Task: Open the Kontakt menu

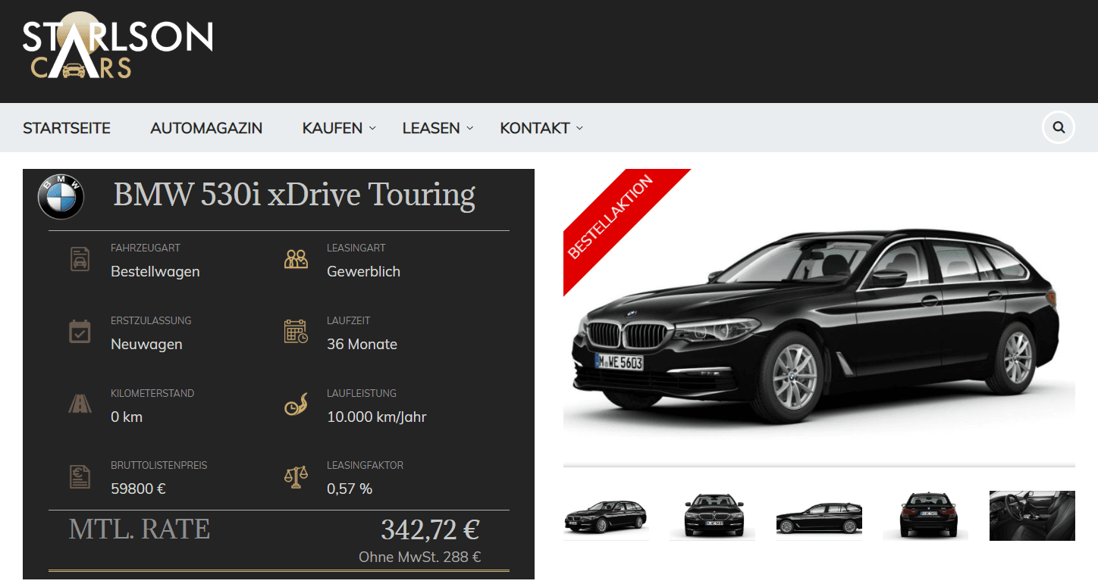Action: [x=535, y=128]
